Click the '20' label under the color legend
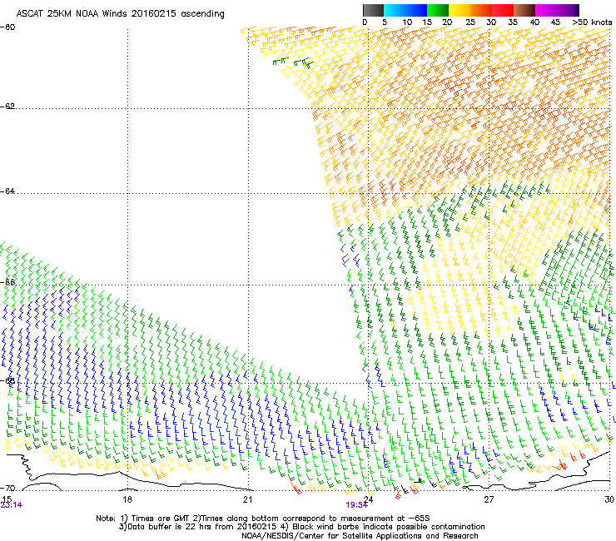This screenshot has height=541, width=616. [447, 22]
